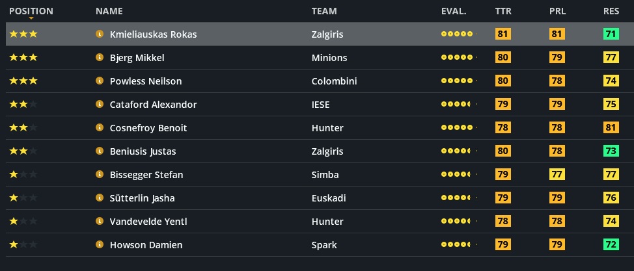The width and height of the screenshot is (634, 271).
Task: Click info icon next to Powless Neilson
Action: click(100, 81)
